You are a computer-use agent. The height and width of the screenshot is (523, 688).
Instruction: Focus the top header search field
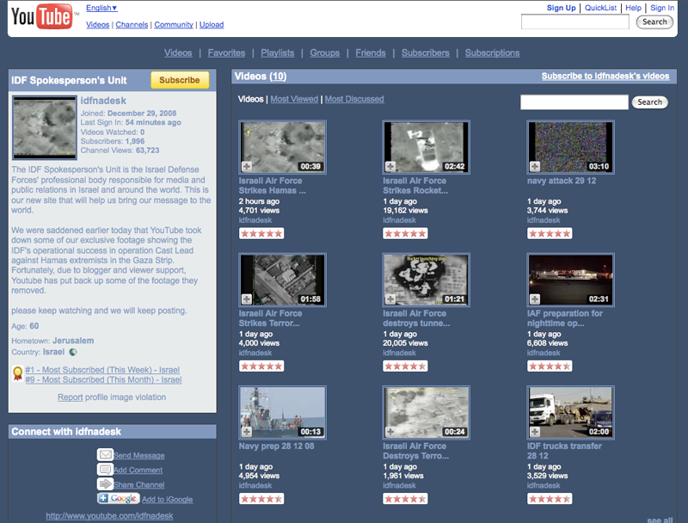(574, 22)
